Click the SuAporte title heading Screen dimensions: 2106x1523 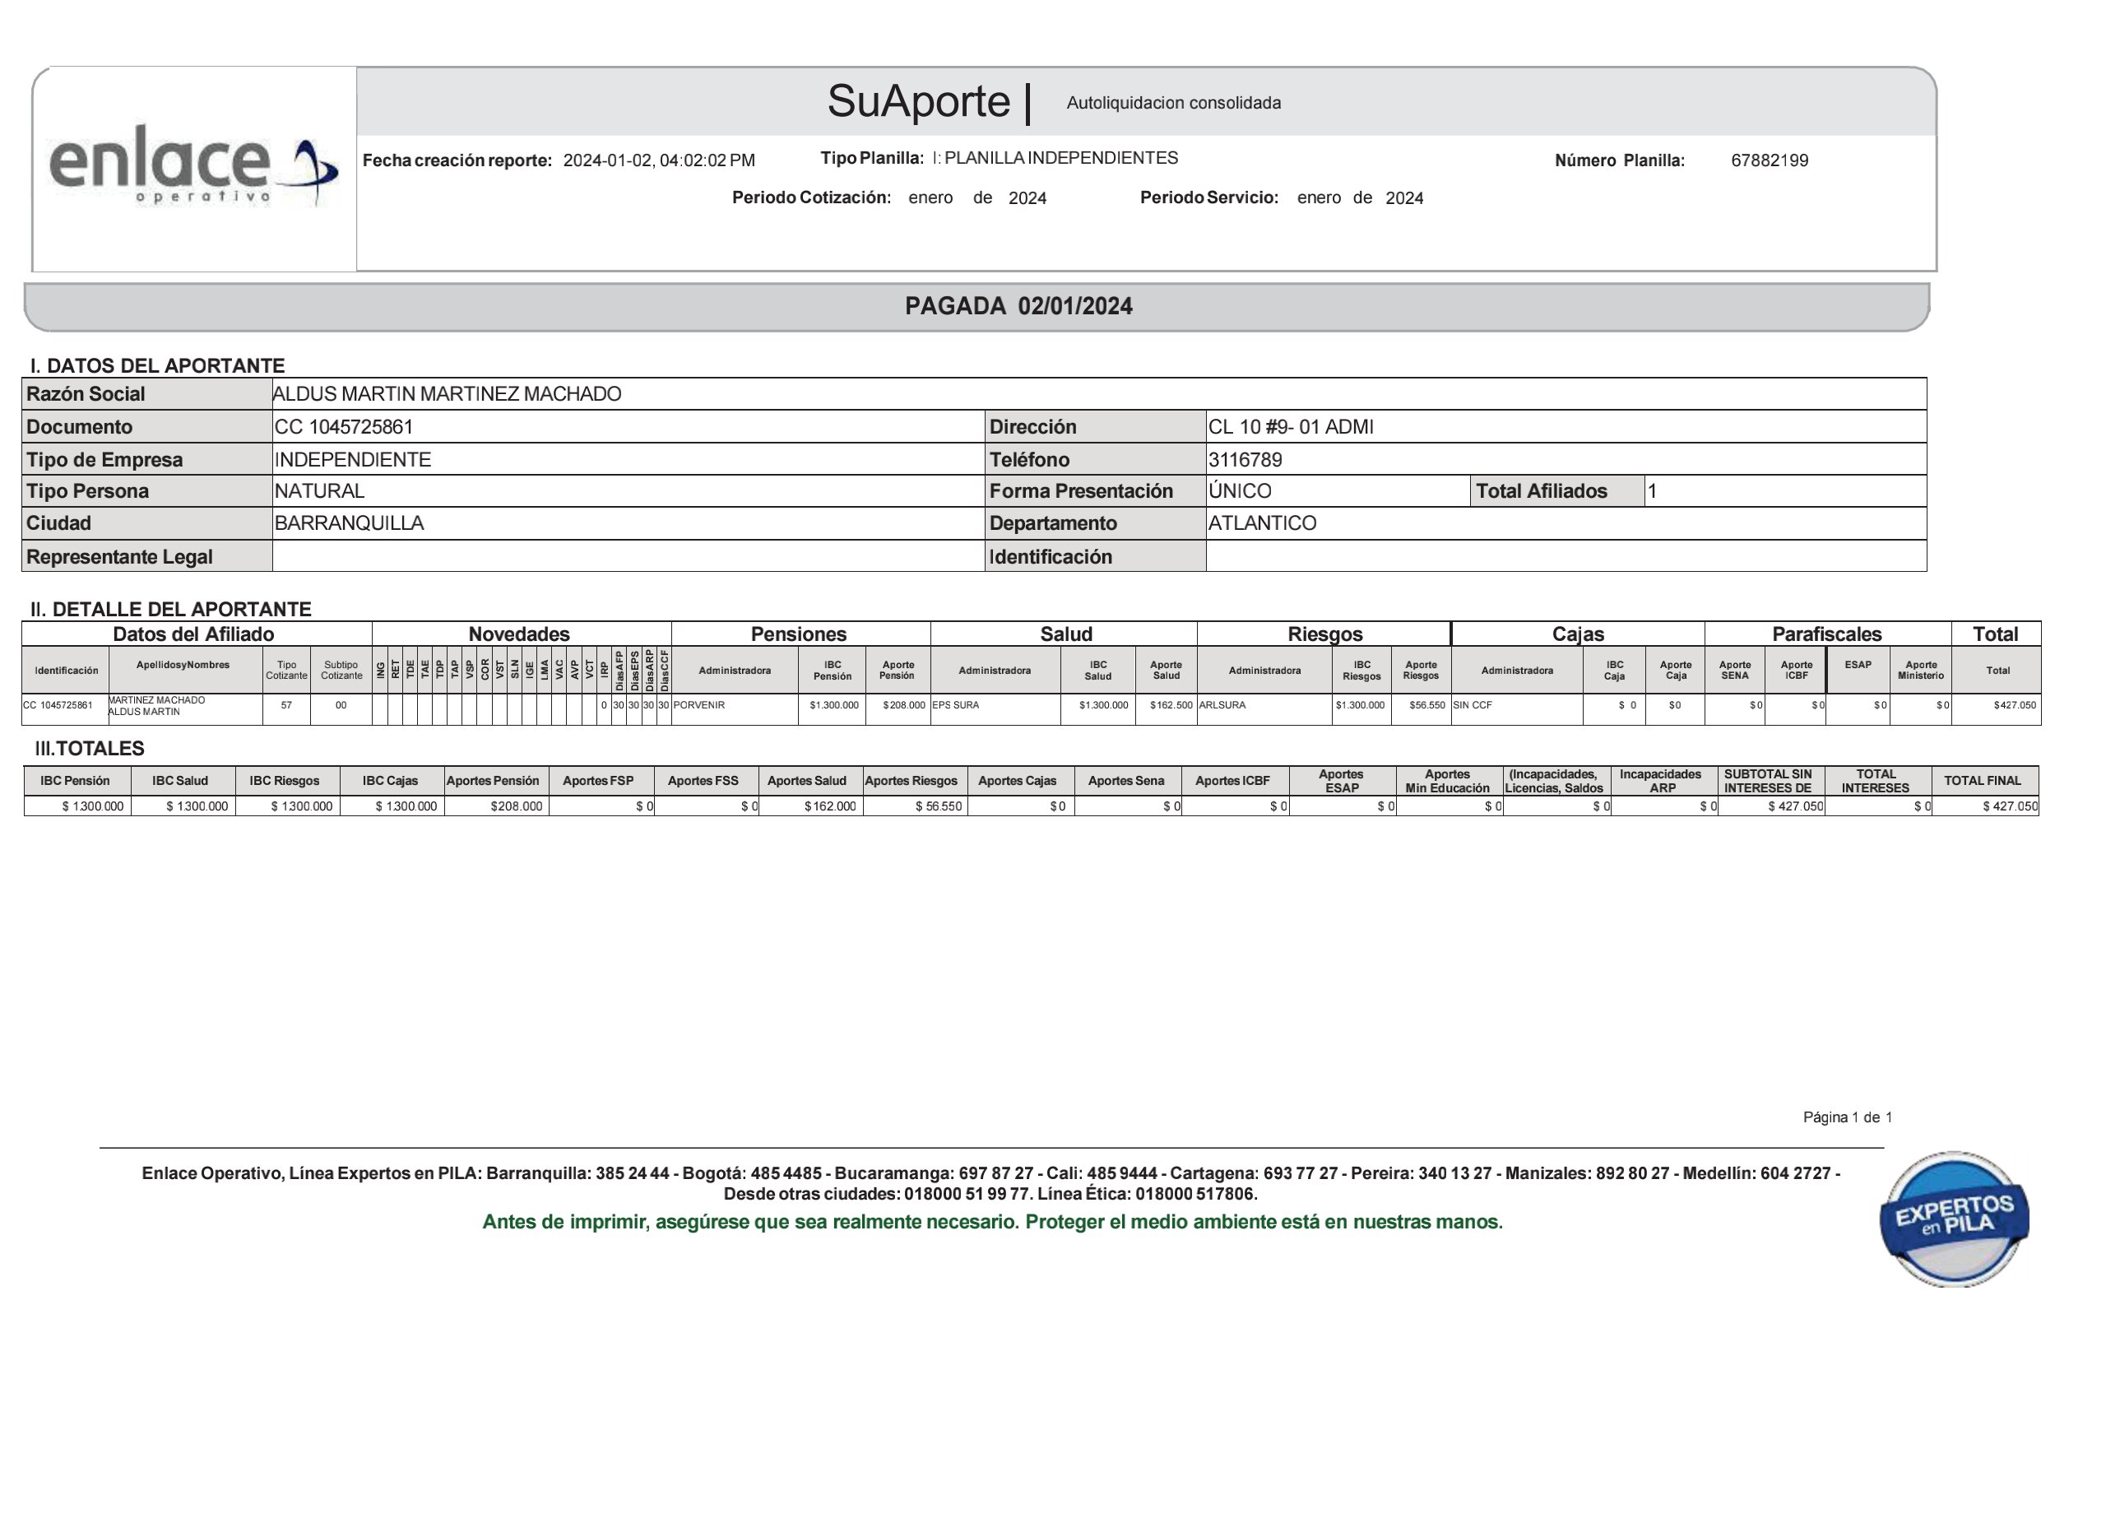pyautogui.click(x=917, y=101)
